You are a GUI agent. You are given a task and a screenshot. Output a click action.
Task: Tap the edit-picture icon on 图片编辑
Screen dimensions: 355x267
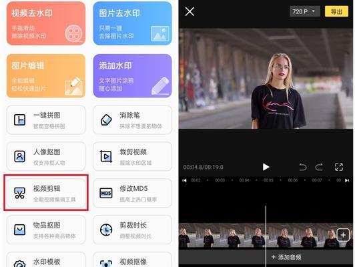(x=73, y=86)
